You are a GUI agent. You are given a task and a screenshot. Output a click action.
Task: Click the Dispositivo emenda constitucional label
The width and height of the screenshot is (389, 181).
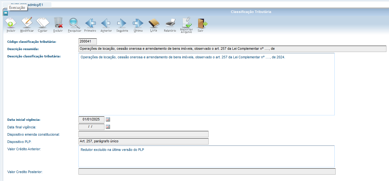pyautogui.click(x=33, y=134)
